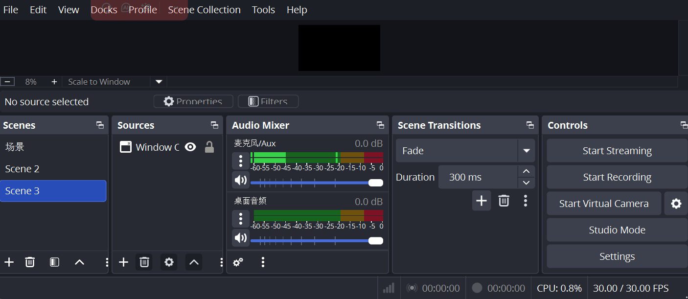Screen dimensions: 688x299
Task: Mute the 桌面音频 audio channel
Action: [241, 238]
